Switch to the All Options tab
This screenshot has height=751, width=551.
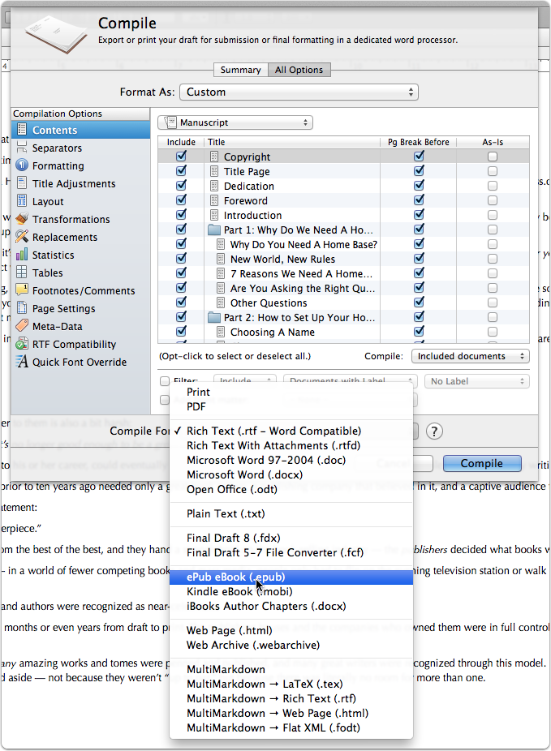[x=299, y=70]
